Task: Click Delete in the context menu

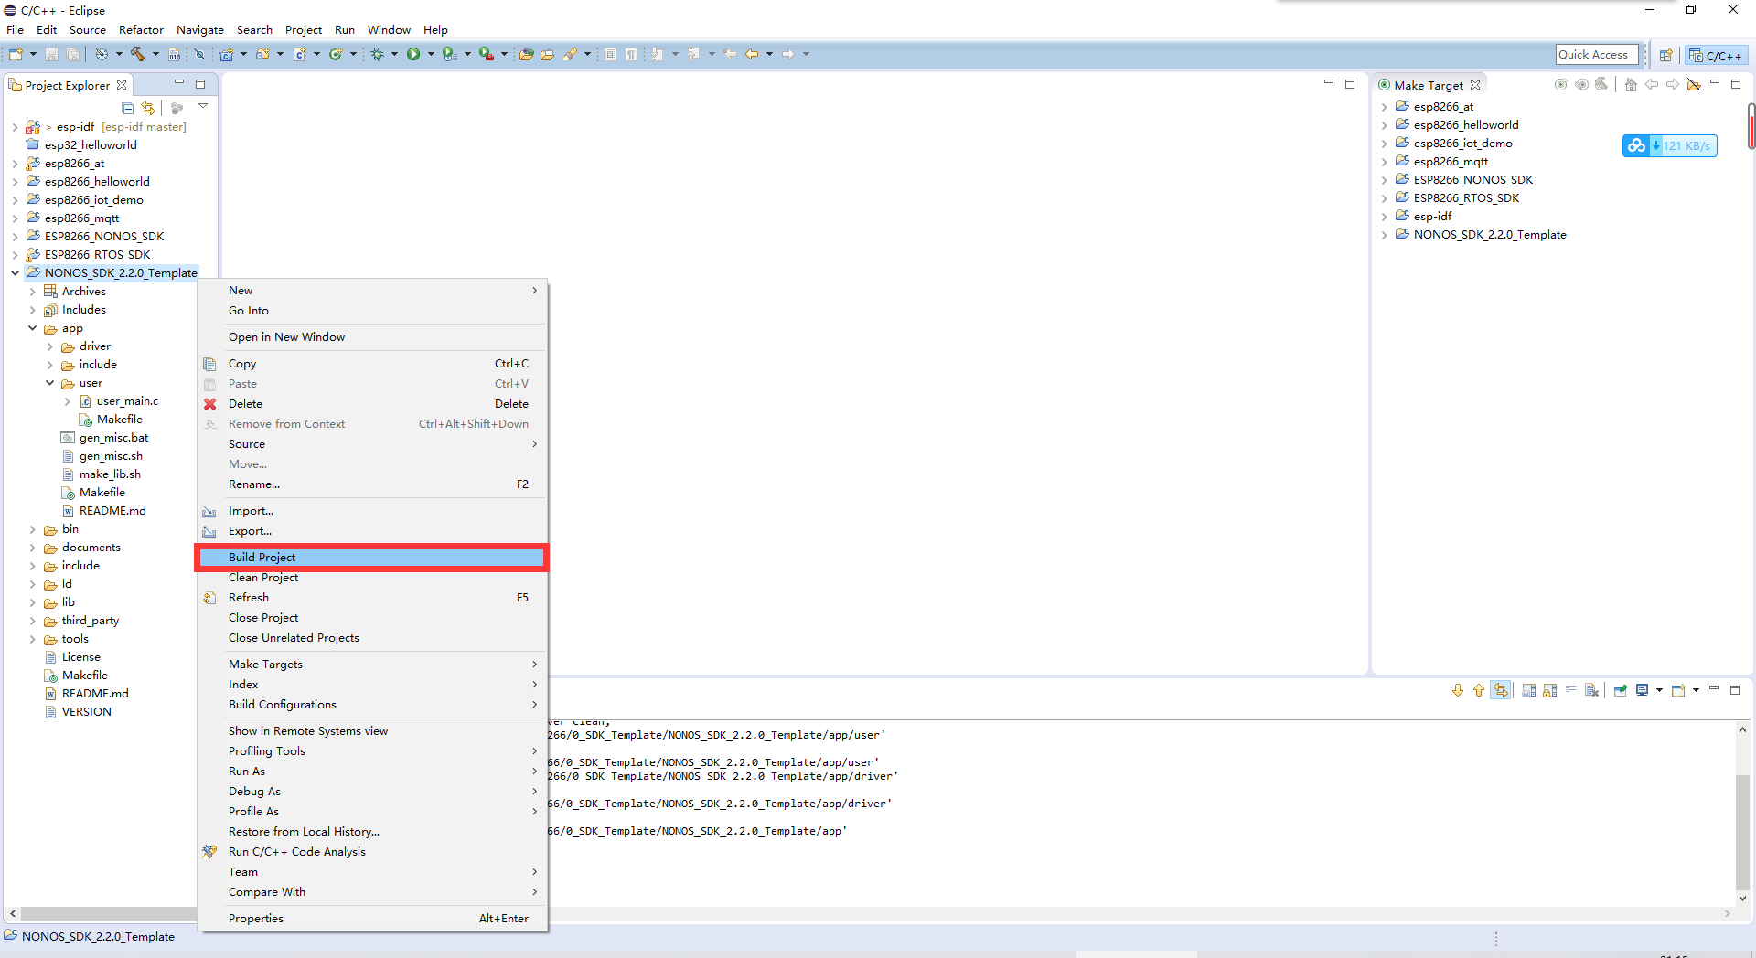Action: tap(371, 404)
